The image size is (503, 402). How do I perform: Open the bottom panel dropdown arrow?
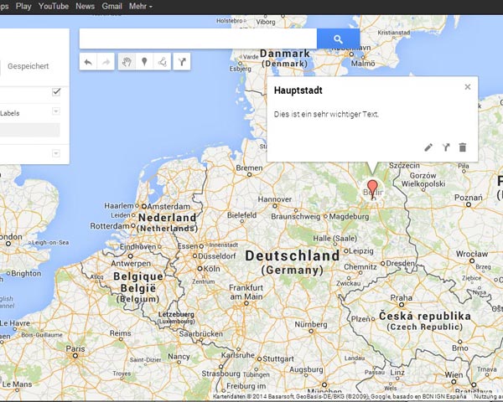(56, 153)
